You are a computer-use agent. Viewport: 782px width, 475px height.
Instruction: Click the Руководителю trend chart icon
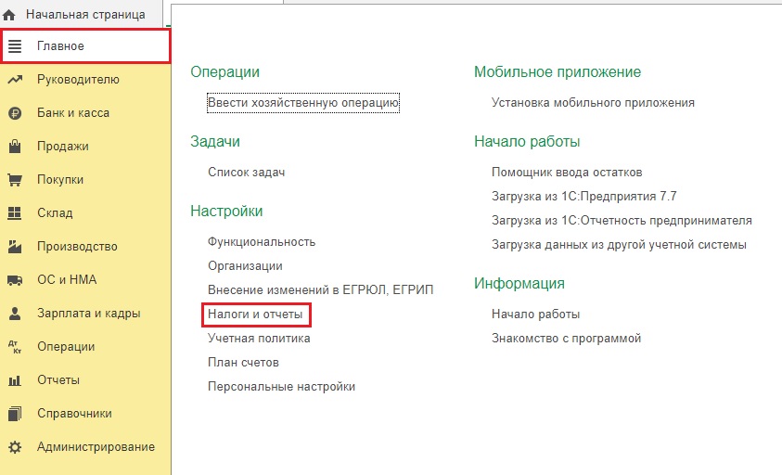(15, 80)
